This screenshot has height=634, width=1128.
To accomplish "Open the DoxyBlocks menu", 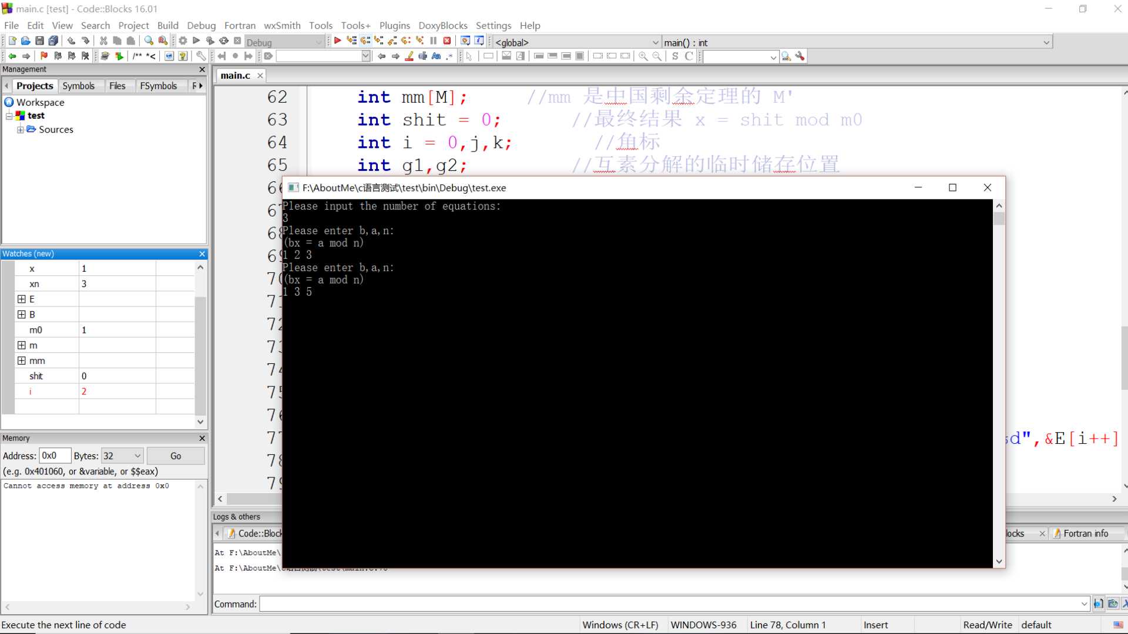I will [x=443, y=25].
